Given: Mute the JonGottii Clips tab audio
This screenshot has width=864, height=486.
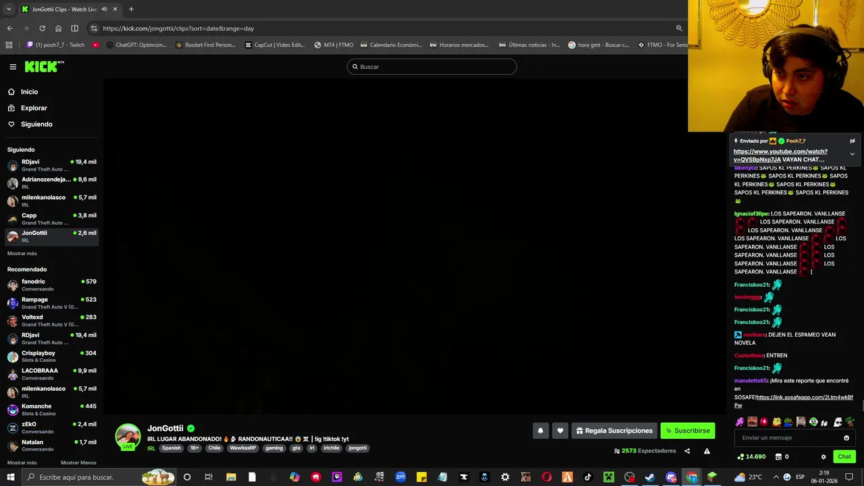Looking at the screenshot, I should [104, 9].
